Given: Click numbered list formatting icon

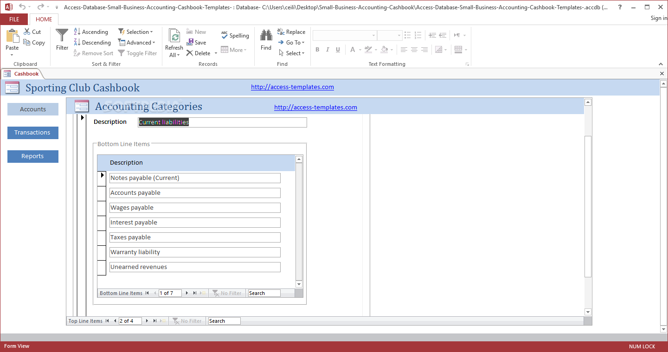Looking at the screenshot, I should click(x=418, y=35).
